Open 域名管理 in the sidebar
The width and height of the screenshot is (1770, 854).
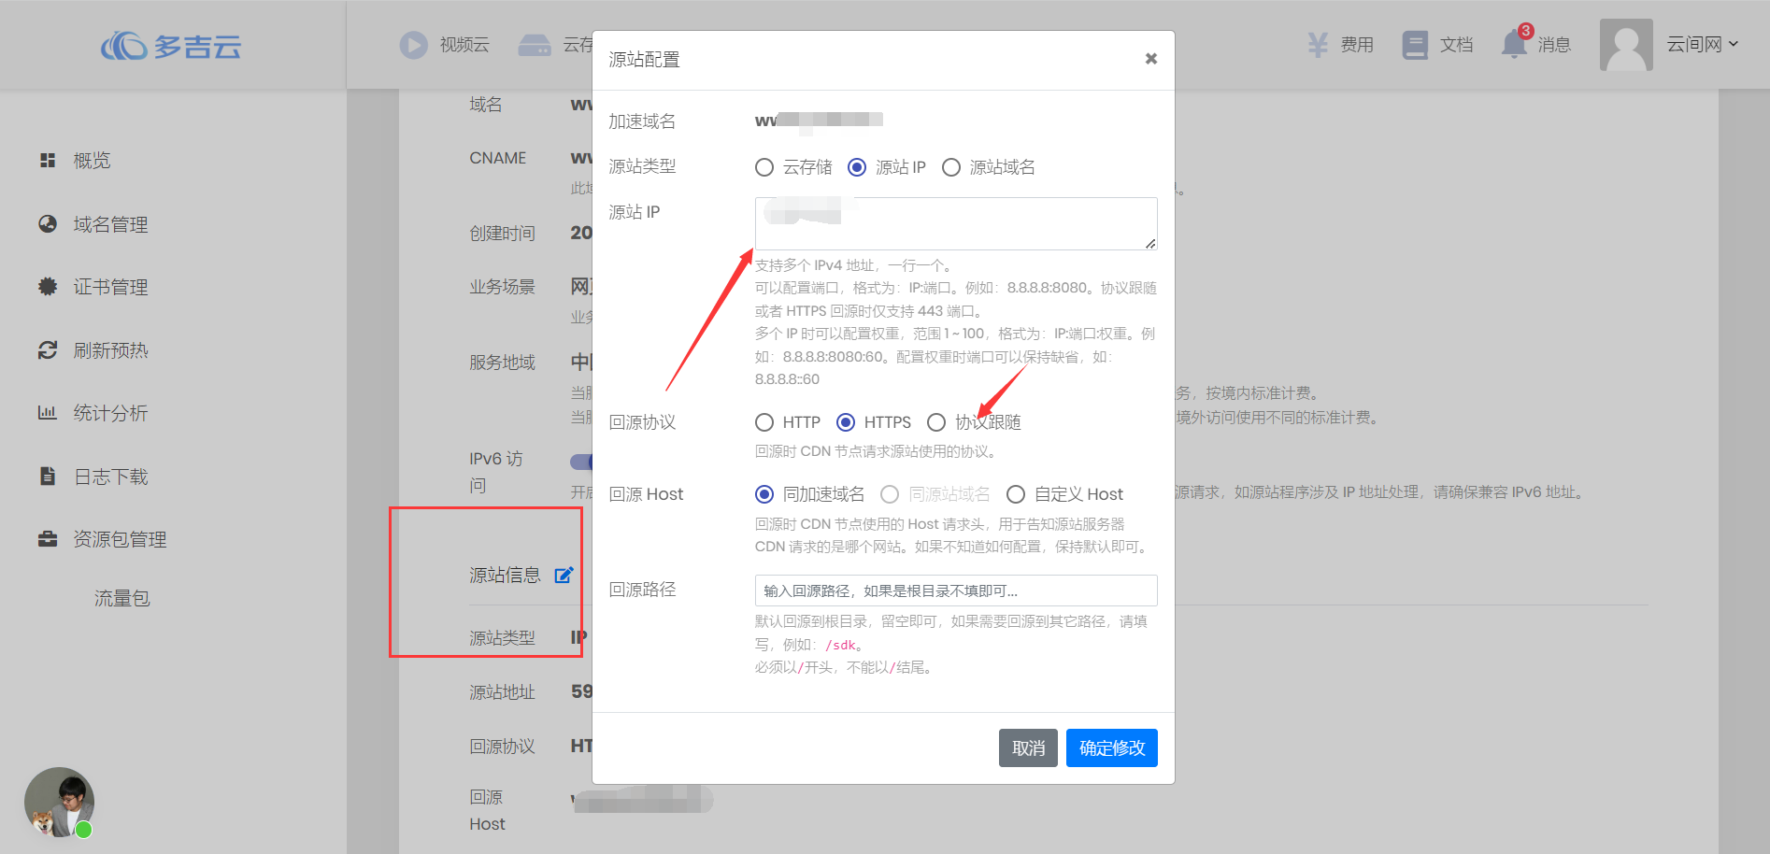tap(109, 223)
